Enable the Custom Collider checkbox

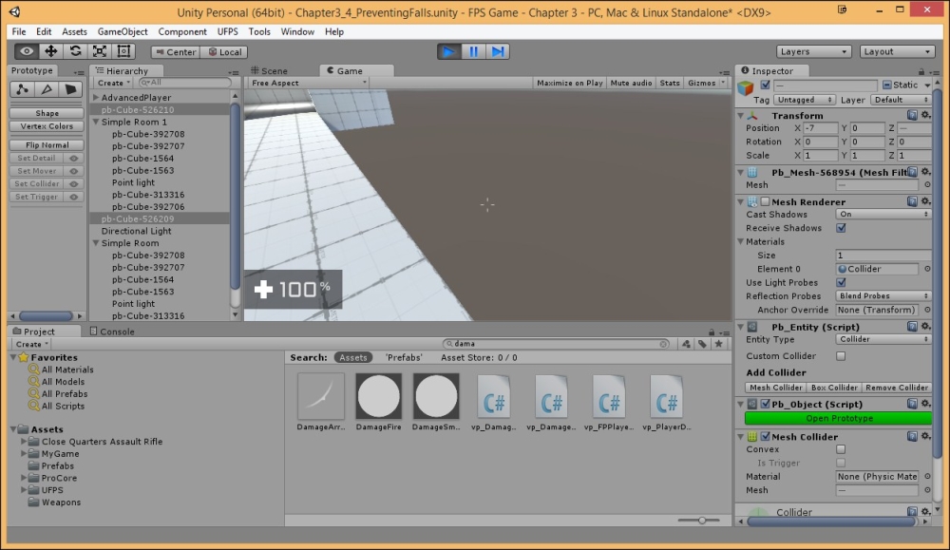pos(841,353)
